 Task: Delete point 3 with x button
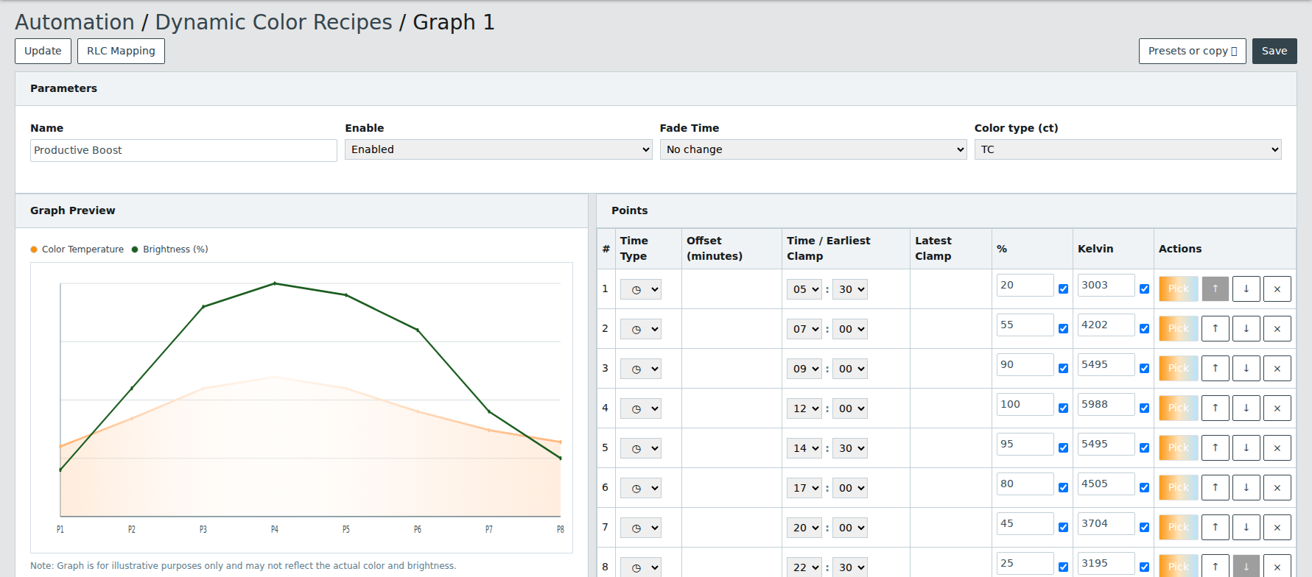(1277, 368)
